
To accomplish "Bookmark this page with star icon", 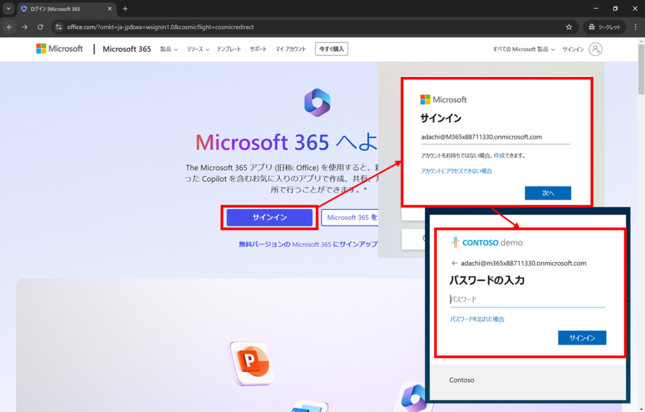I will [569, 27].
